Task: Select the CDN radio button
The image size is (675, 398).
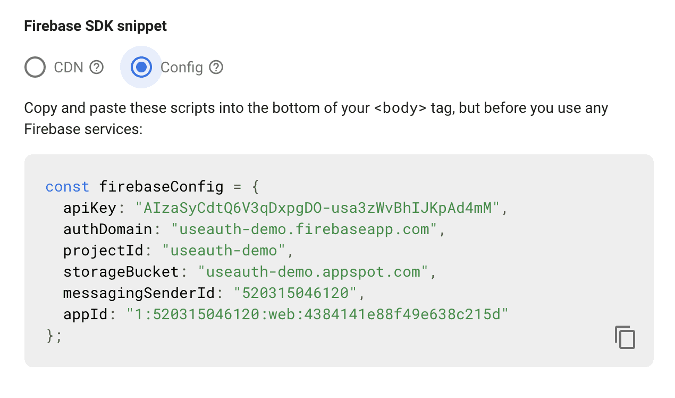Action: pos(35,68)
